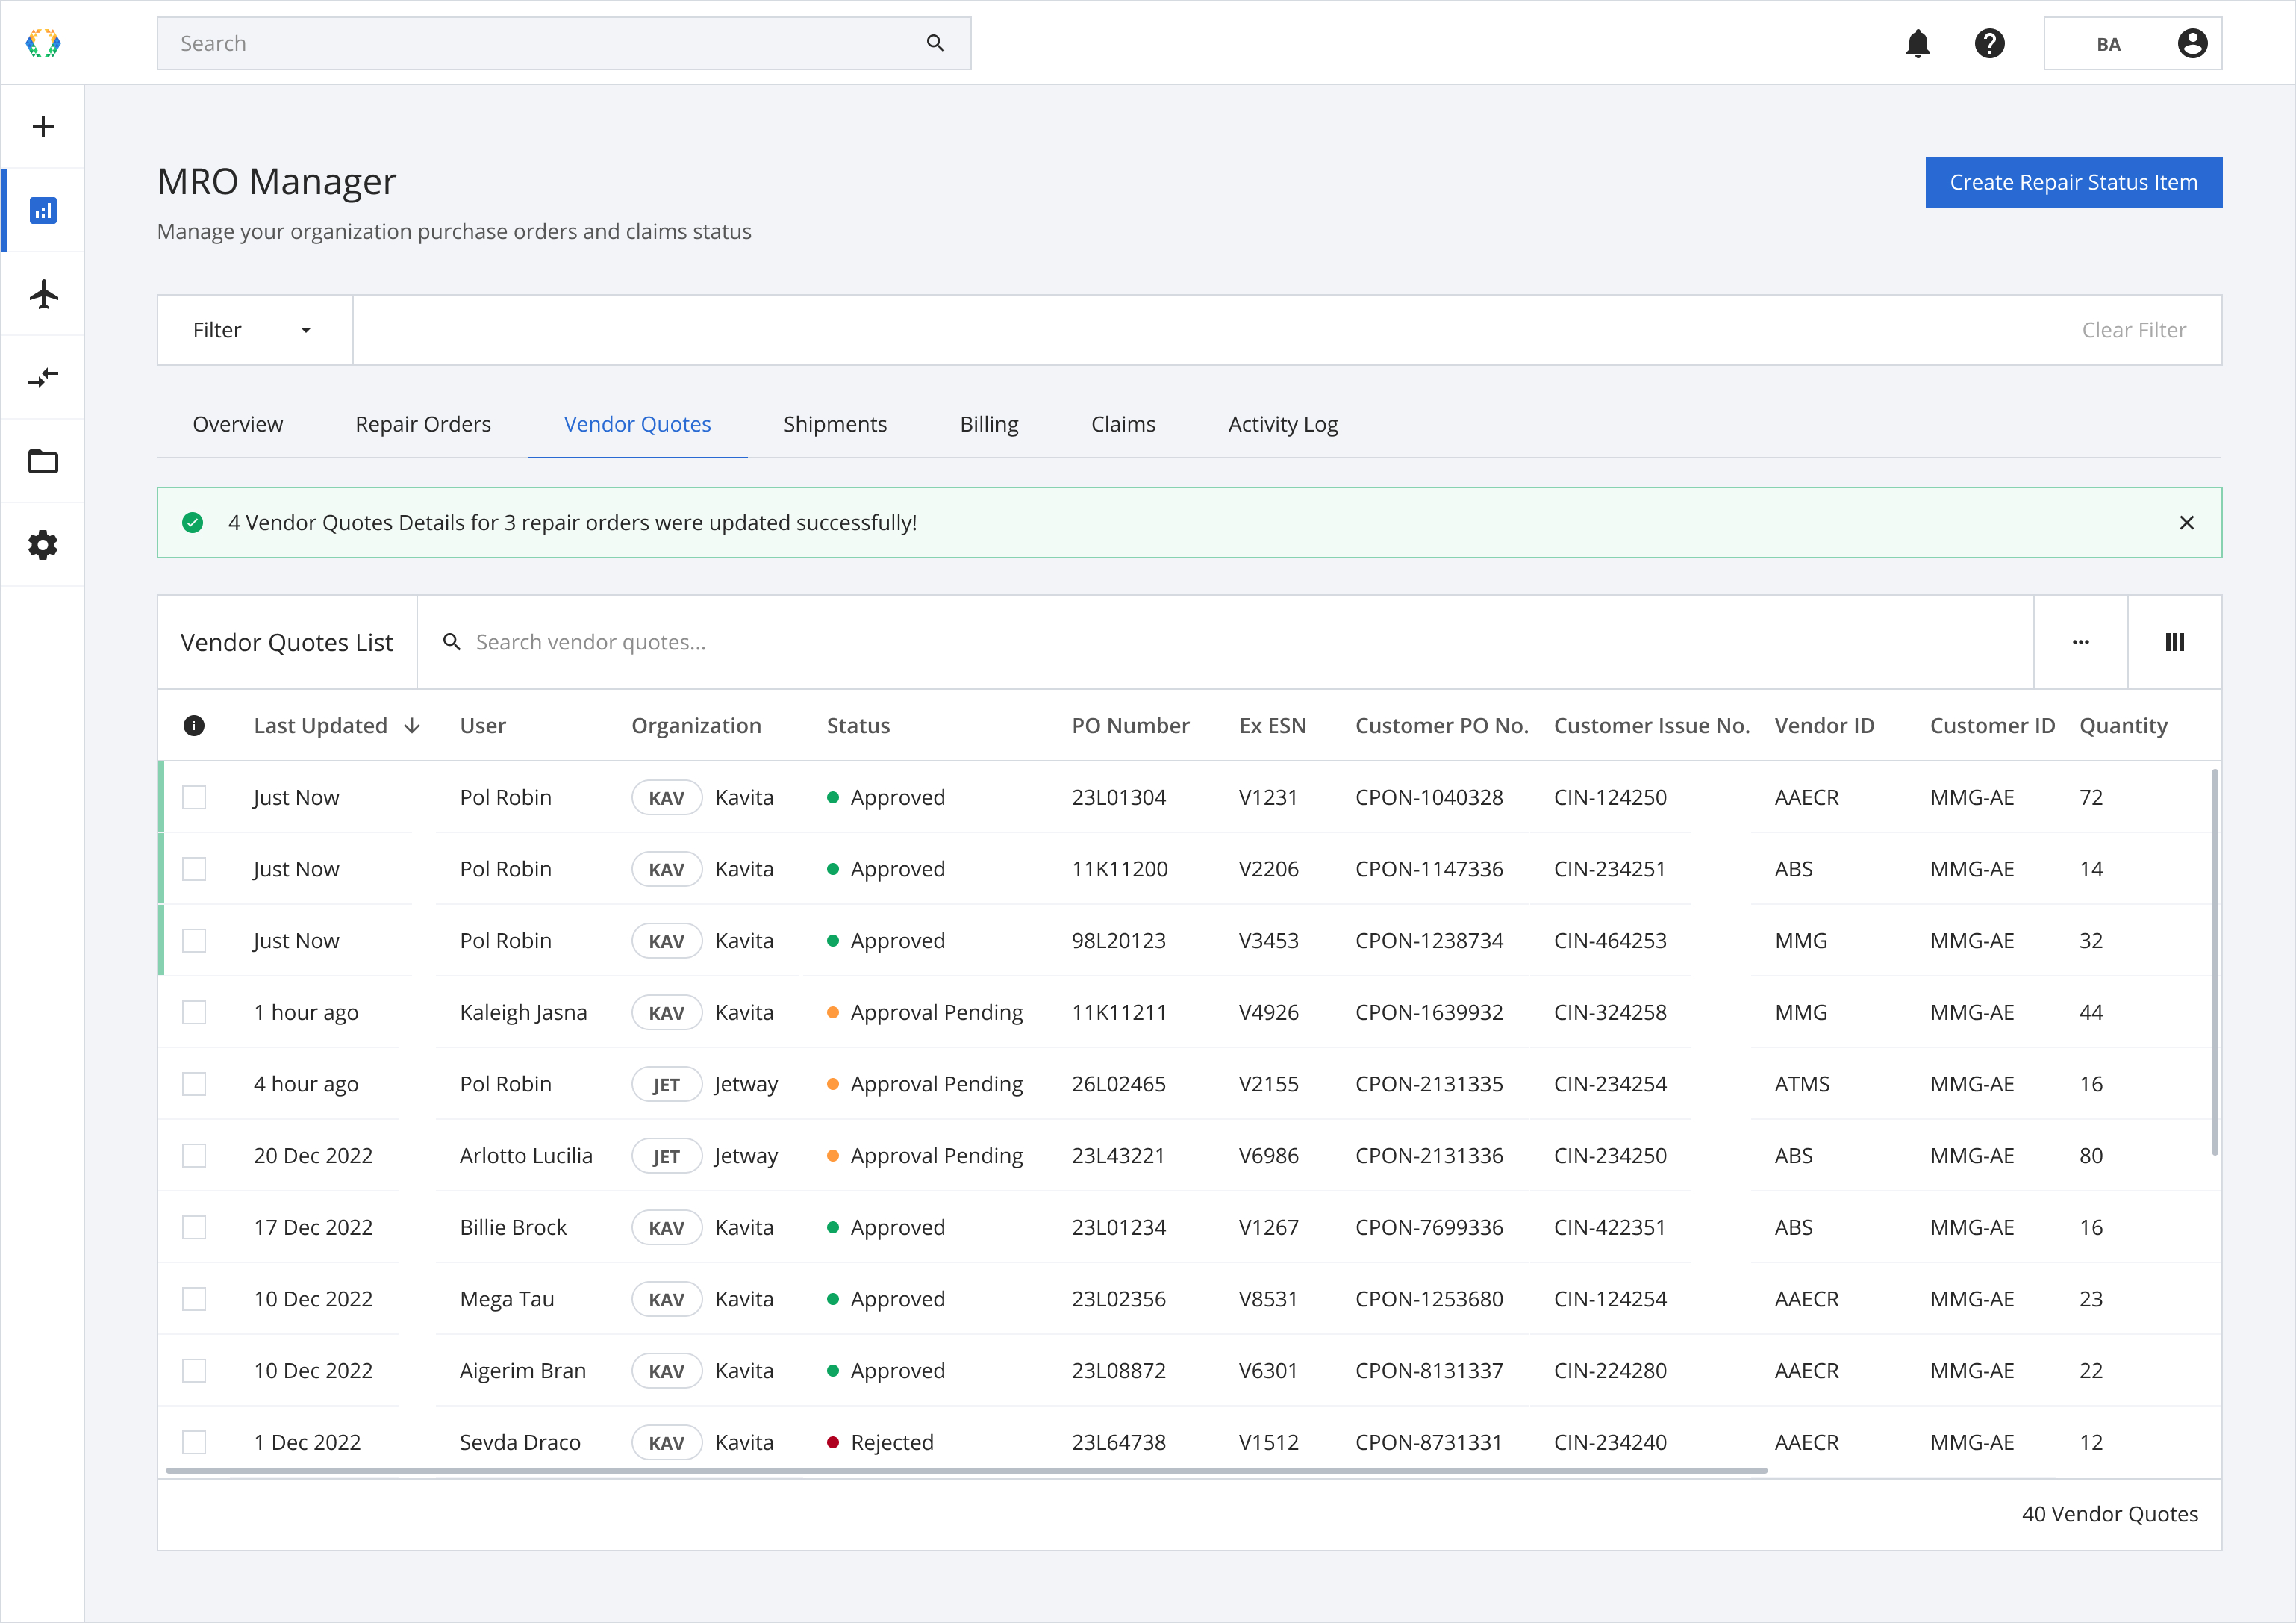Select checkbox for Sevda Draco row

point(194,1442)
